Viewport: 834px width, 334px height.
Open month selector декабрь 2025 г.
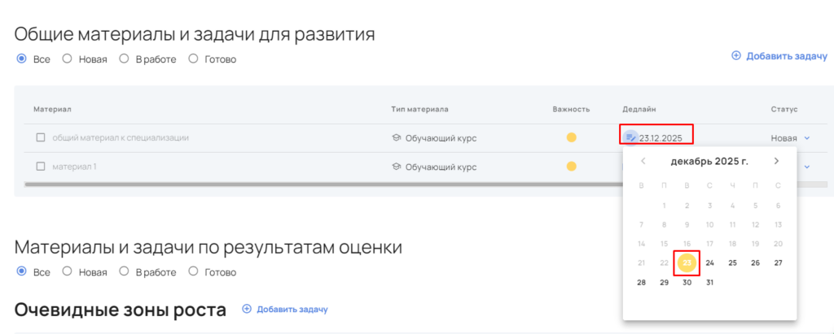point(709,161)
